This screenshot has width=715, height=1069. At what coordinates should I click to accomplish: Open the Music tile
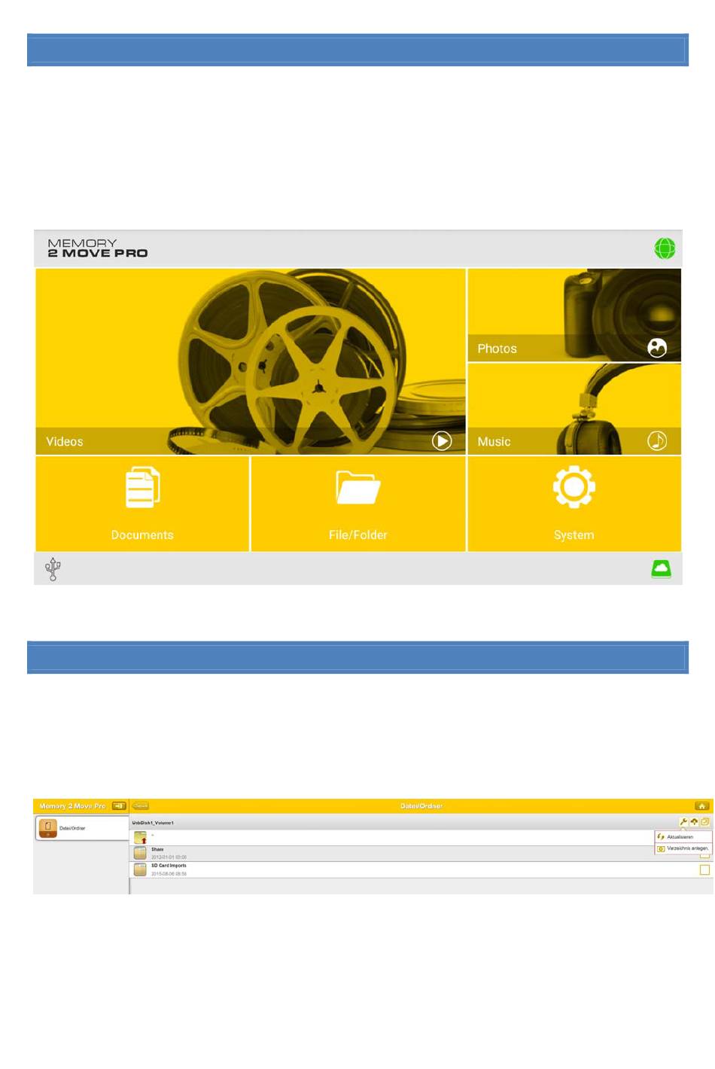(x=574, y=410)
